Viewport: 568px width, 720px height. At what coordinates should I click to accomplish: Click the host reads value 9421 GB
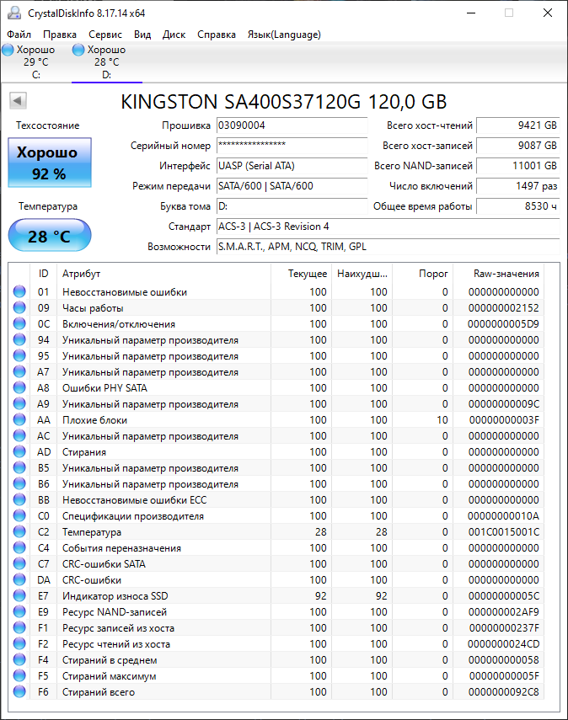click(x=518, y=125)
